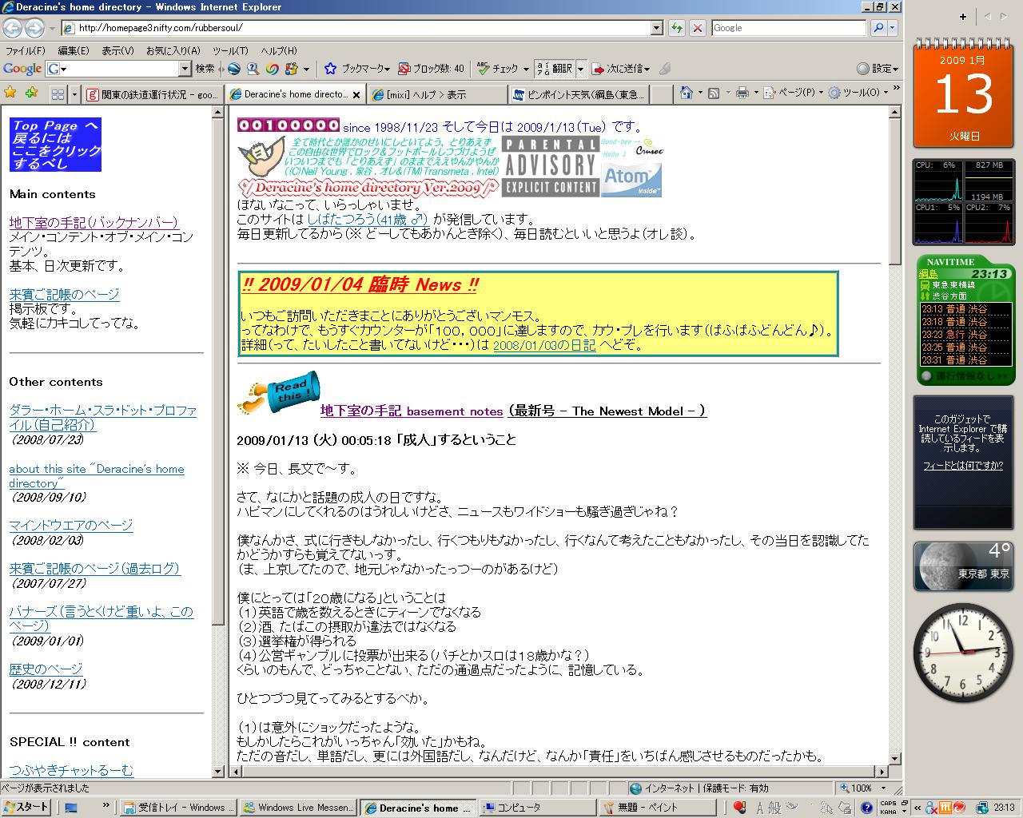Click the browser Back button
Image resolution: width=1023 pixels, height=818 pixels.
[13, 28]
